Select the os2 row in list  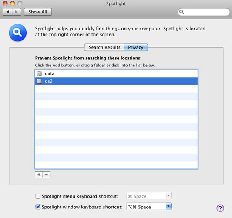click(116, 81)
